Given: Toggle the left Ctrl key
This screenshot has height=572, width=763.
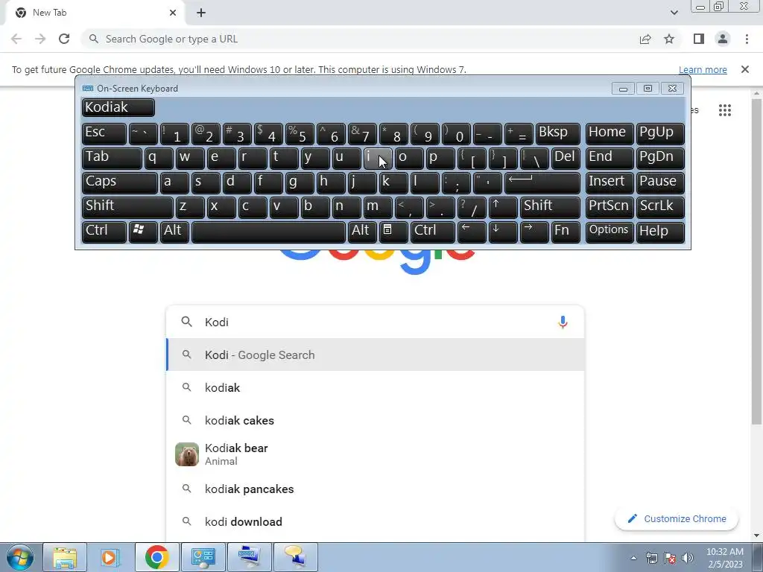Looking at the screenshot, I should [x=104, y=232].
